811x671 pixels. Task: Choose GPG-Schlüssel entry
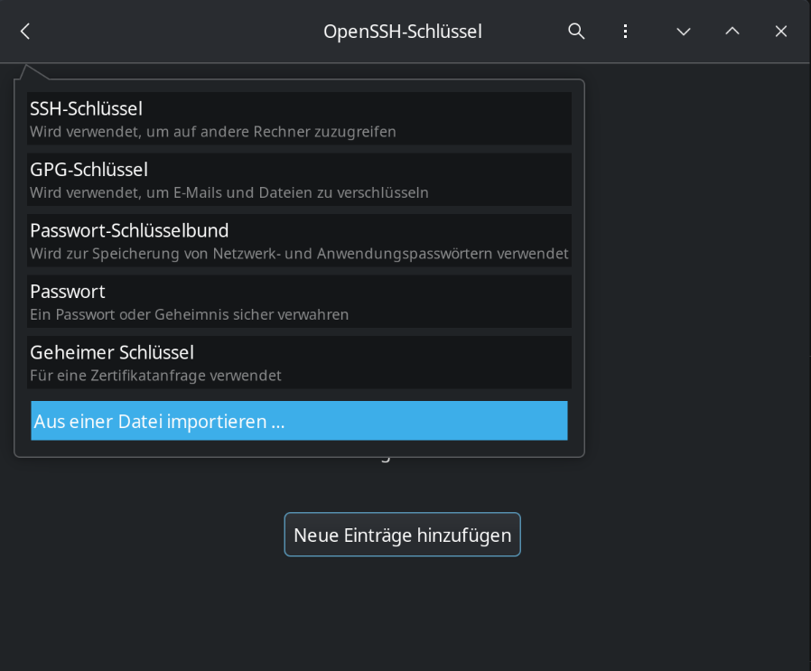point(299,180)
